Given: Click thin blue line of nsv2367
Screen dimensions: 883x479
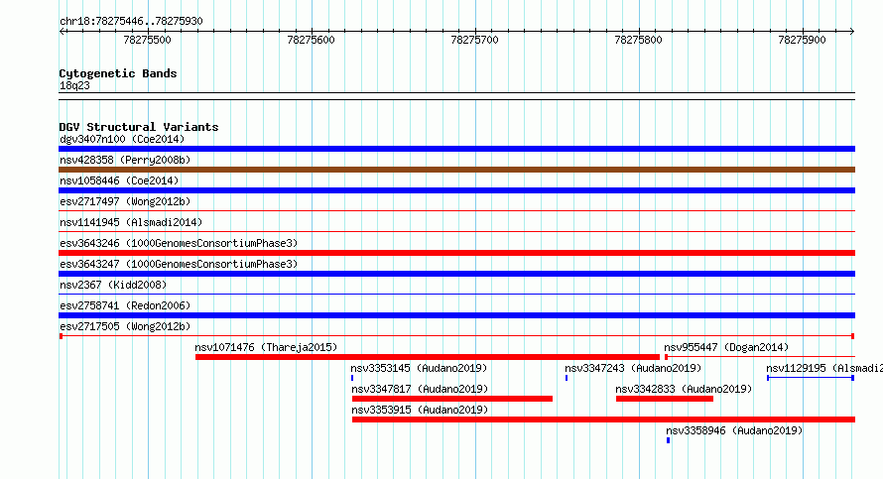Looking at the screenshot, I should tap(456, 295).
